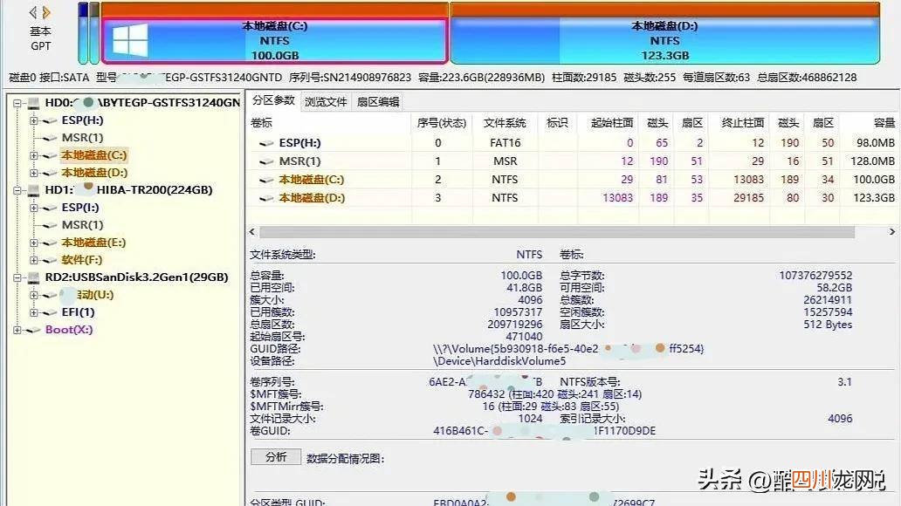The height and width of the screenshot is (506, 901).
Task: Click the 128.0MB capacity cell
Action: coord(872,161)
